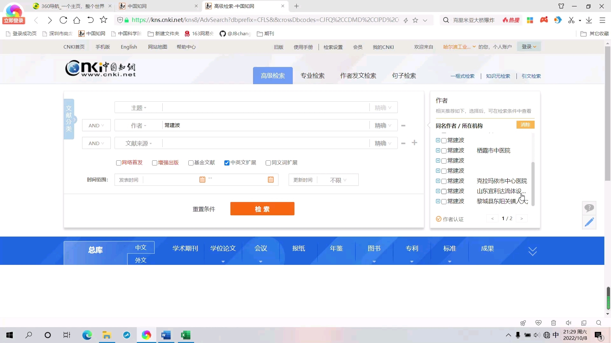Switch to 中国知网 browser tab
The image size is (611, 343).
click(158, 6)
